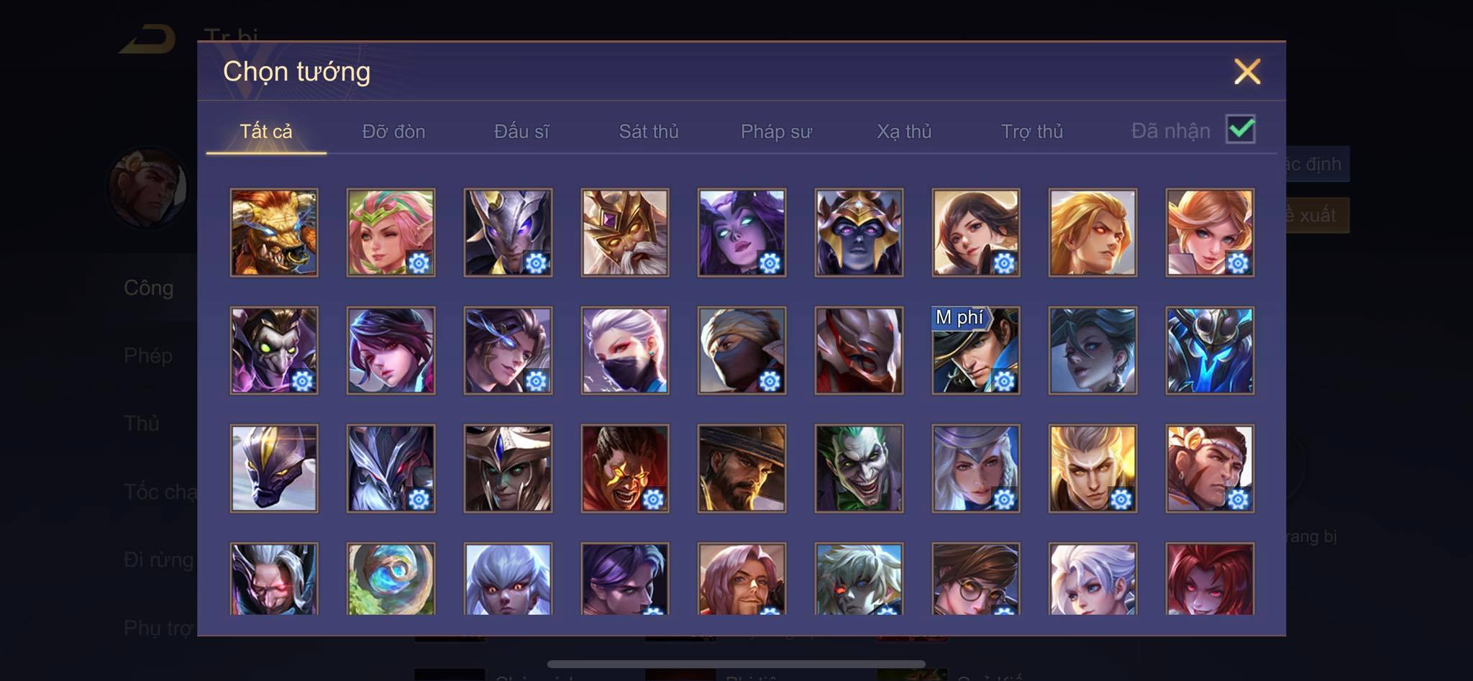Select the masked silver-haired ninja hero
The height and width of the screenshot is (681, 1473).
point(625,350)
